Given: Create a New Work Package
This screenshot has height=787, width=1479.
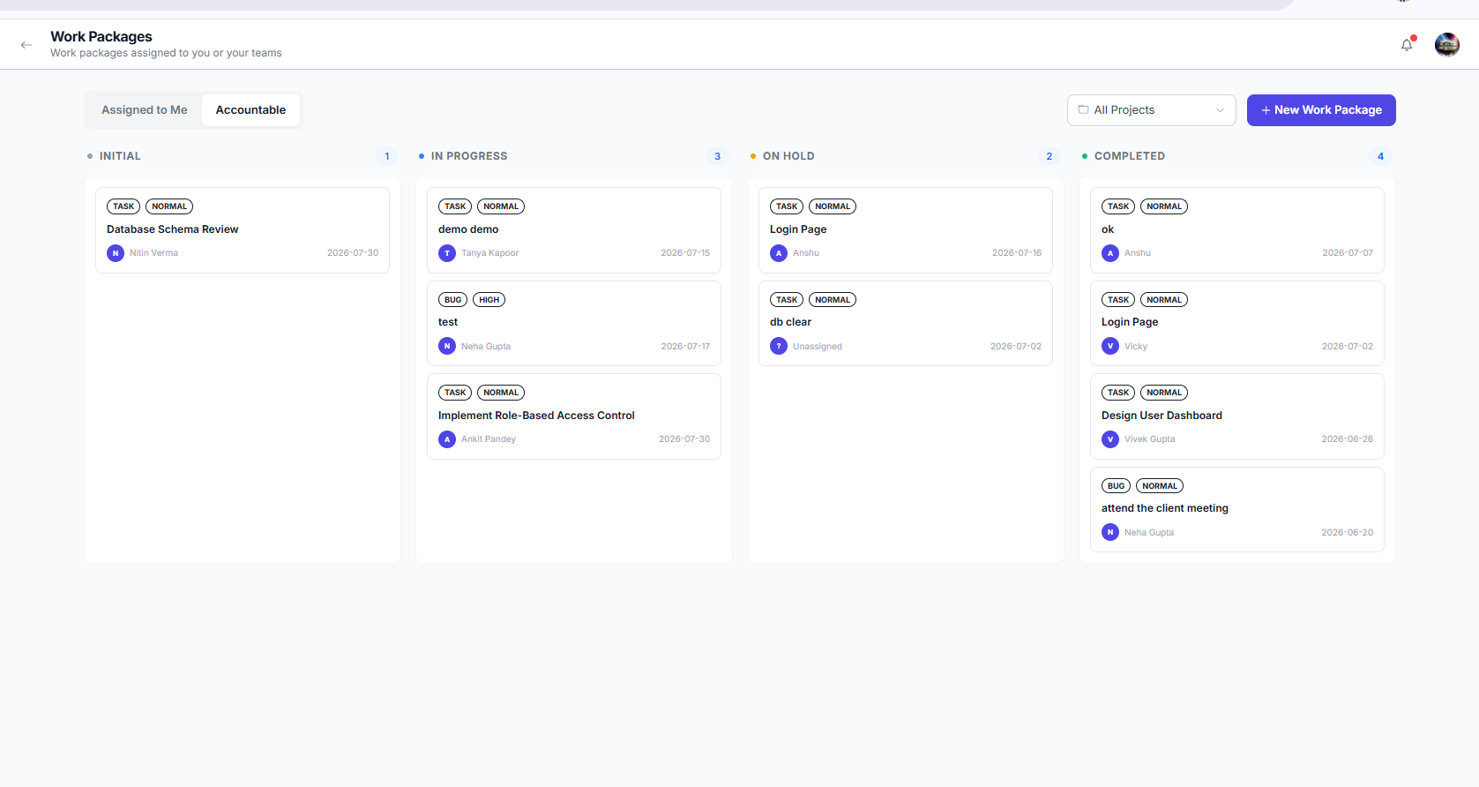Looking at the screenshot, I should pos(1321,110).
